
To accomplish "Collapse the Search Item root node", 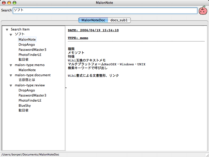I will [7, 29].
